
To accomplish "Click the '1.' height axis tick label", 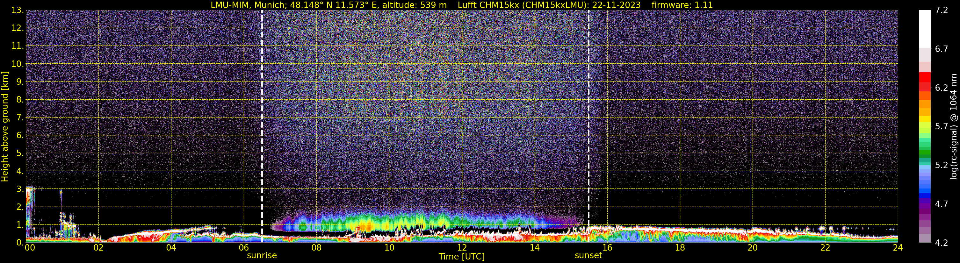I will [x=20, y=224].
